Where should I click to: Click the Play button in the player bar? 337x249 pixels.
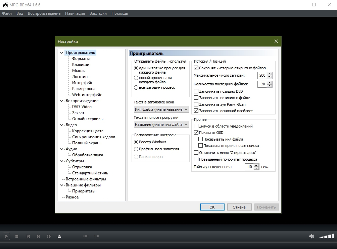coord(6,236)
